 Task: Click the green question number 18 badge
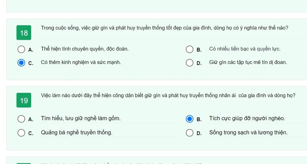(24, 33)
